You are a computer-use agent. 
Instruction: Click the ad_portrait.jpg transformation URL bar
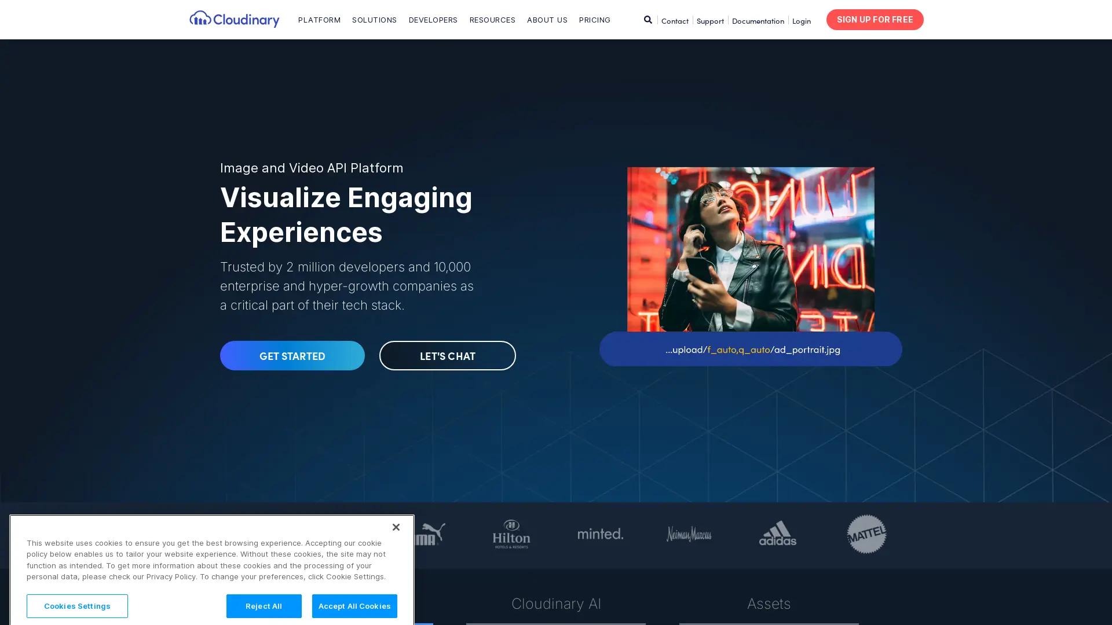click(751, 350)
